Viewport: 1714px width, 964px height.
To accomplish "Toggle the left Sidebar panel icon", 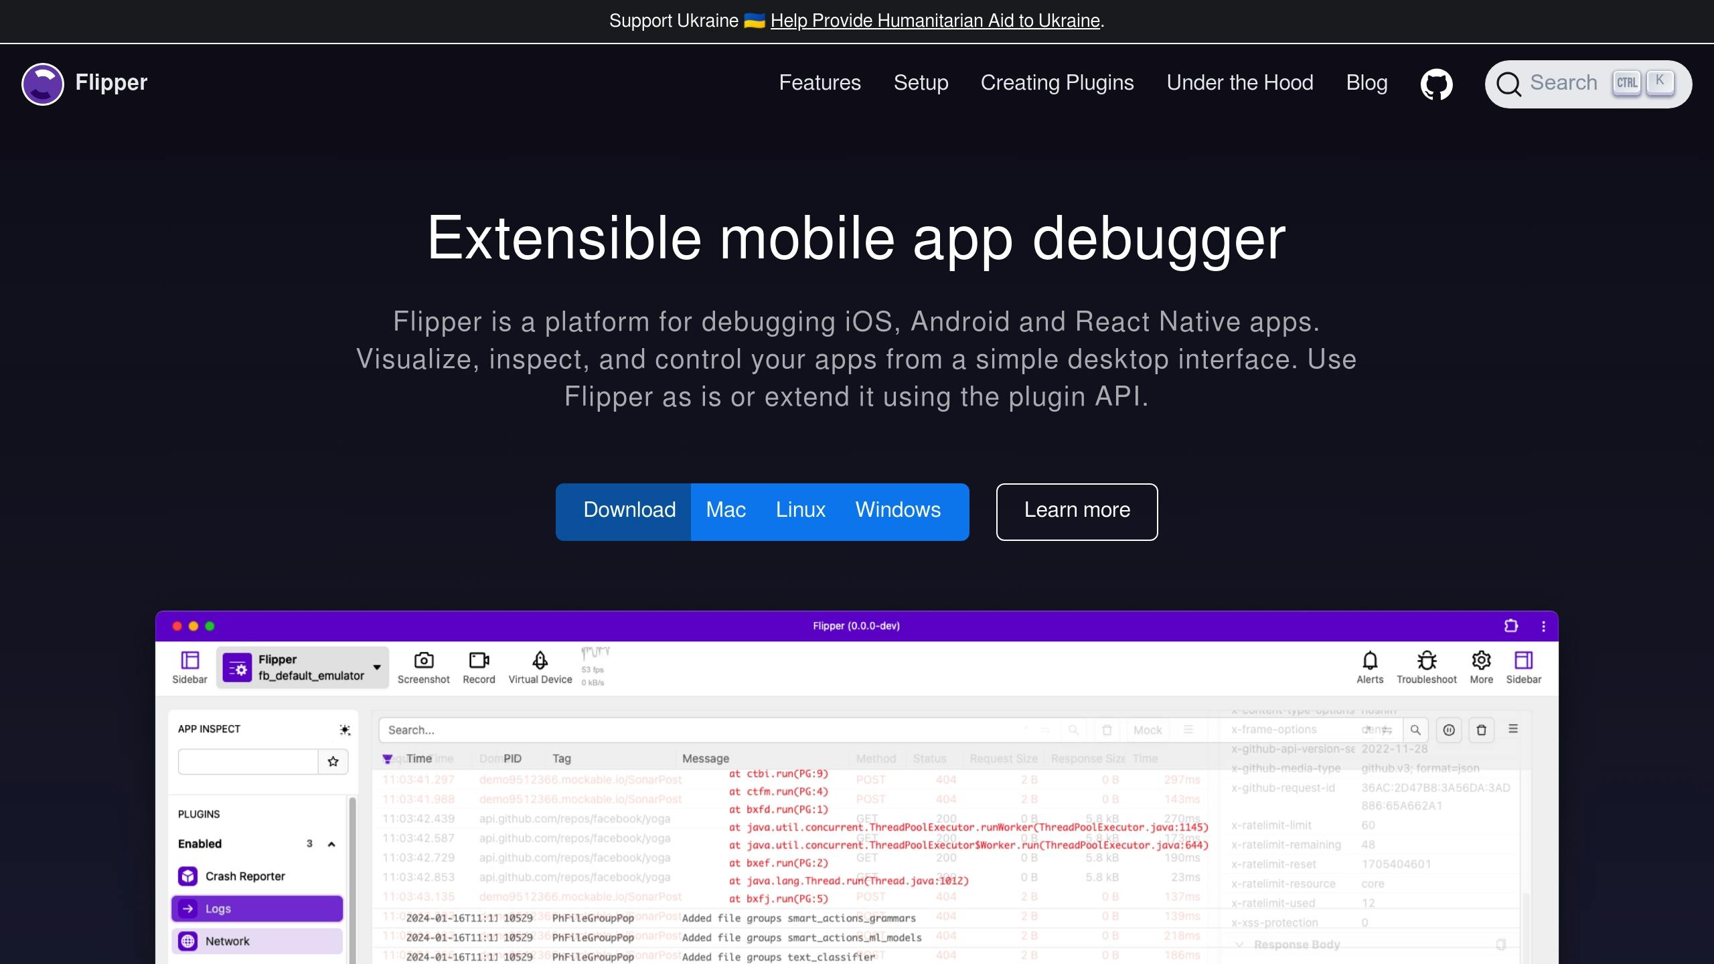I will coord(189,661).
